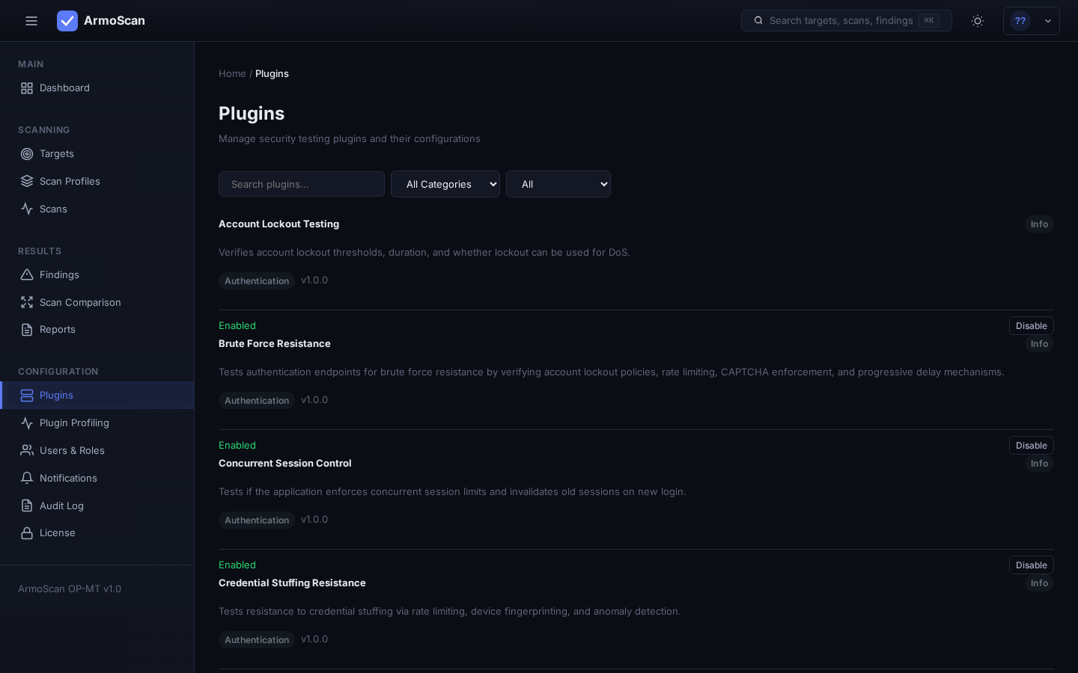The width and height of the screenshot is (1078, 673).
Task: Click the Plugins server icon
Action: 27,396
